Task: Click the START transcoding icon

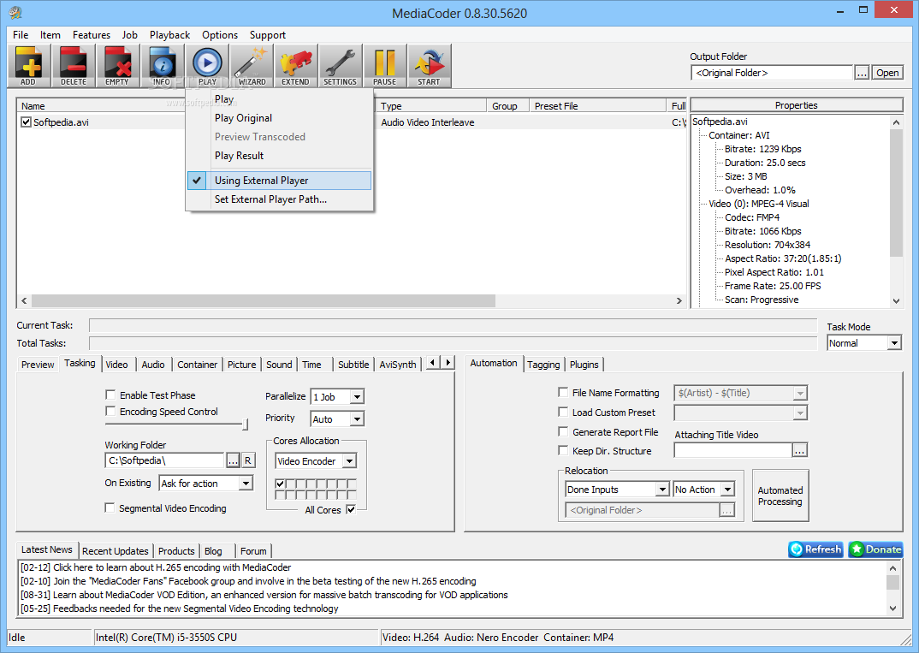Action: coord(429,66)
